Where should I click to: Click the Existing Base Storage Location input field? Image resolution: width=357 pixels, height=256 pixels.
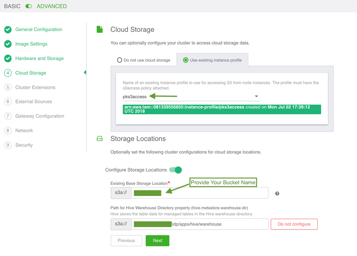coord(214,193)
